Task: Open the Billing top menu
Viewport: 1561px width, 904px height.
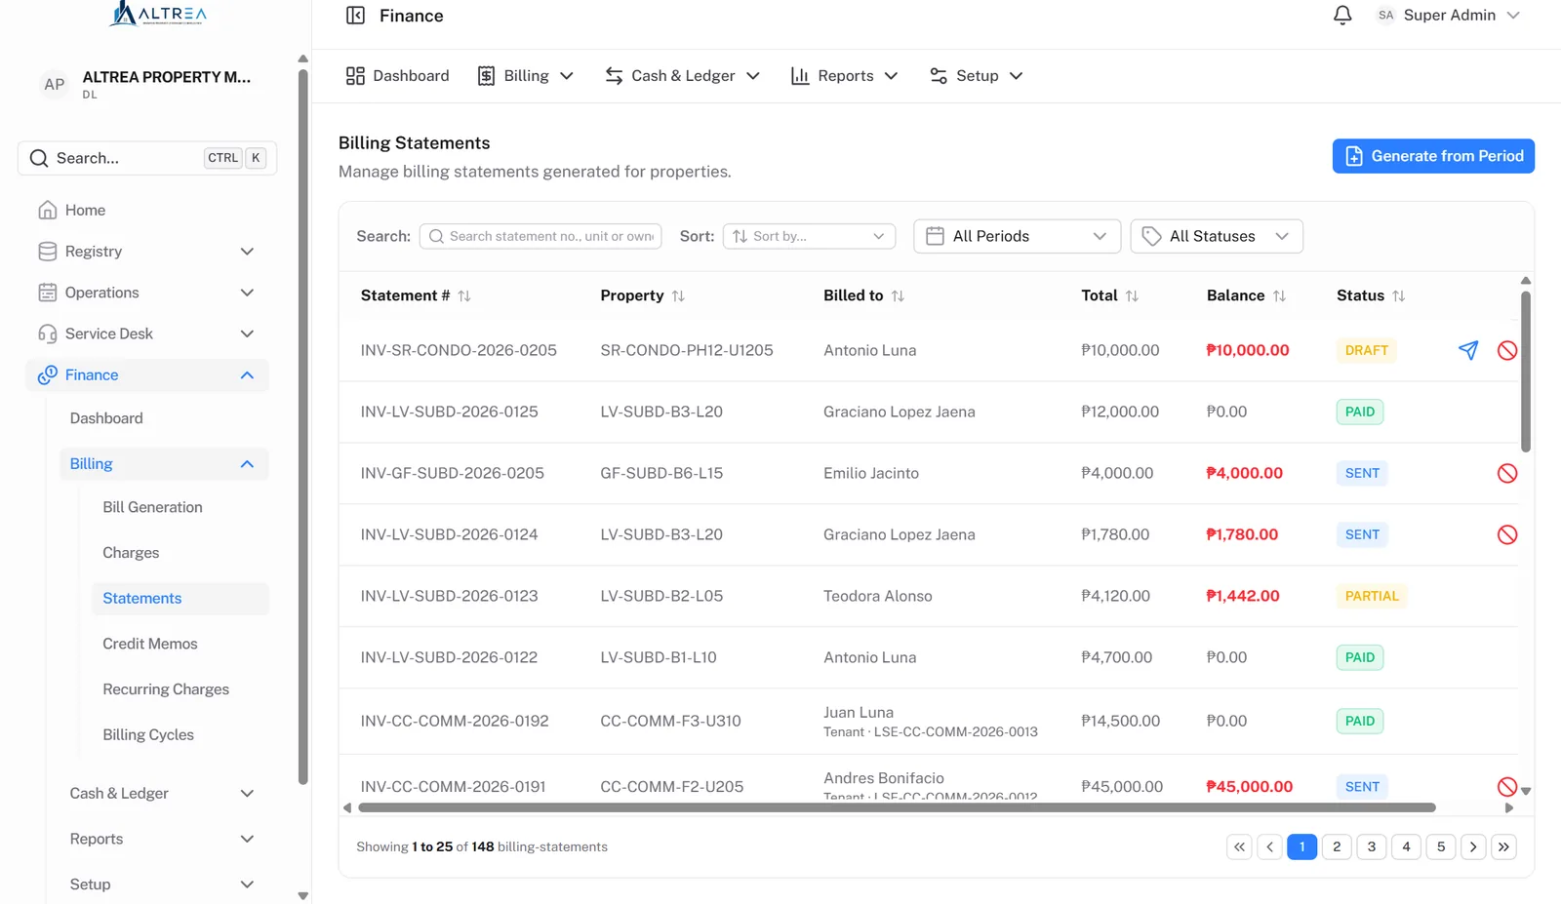Action: (525, 76)
